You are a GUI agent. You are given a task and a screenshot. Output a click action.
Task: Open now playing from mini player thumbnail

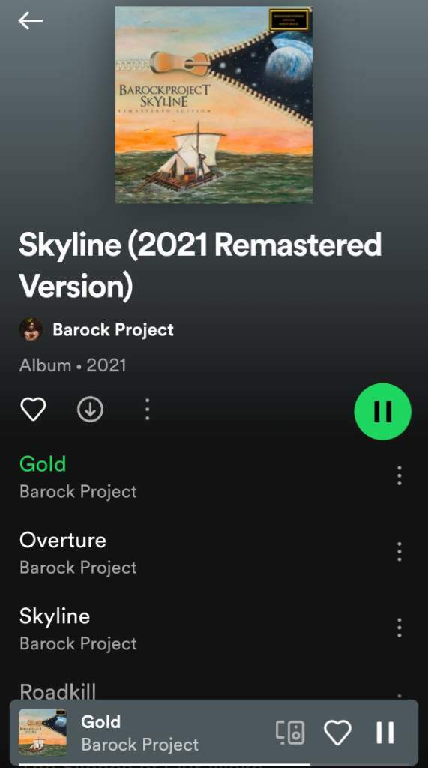click(x=43, y=732)
